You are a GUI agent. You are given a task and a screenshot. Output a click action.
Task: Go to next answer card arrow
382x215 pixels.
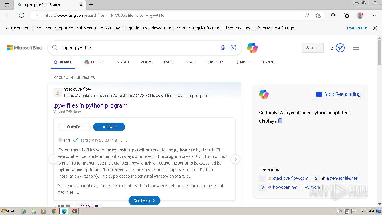click(x=235, y=159)
